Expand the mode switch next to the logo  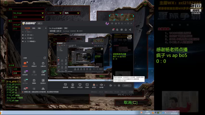pyautogui.click(x=40, y=23)
